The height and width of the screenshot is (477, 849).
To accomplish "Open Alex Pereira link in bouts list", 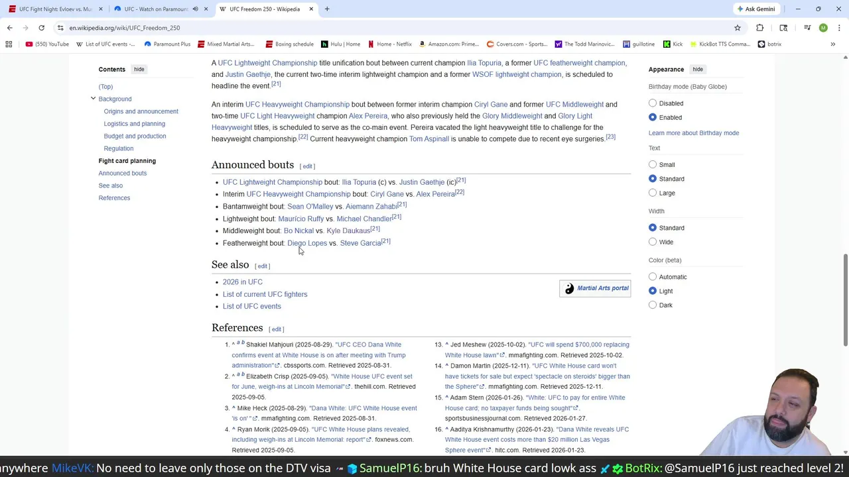I will [x=435, y=194].
